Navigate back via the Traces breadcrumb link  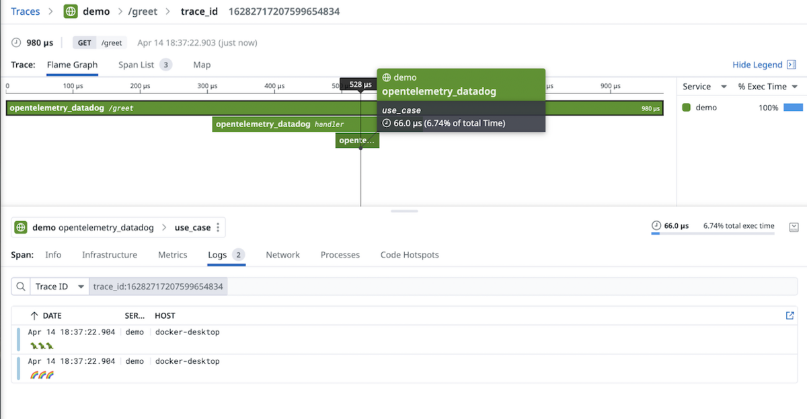pyautogui.click(x=25, y=11)
